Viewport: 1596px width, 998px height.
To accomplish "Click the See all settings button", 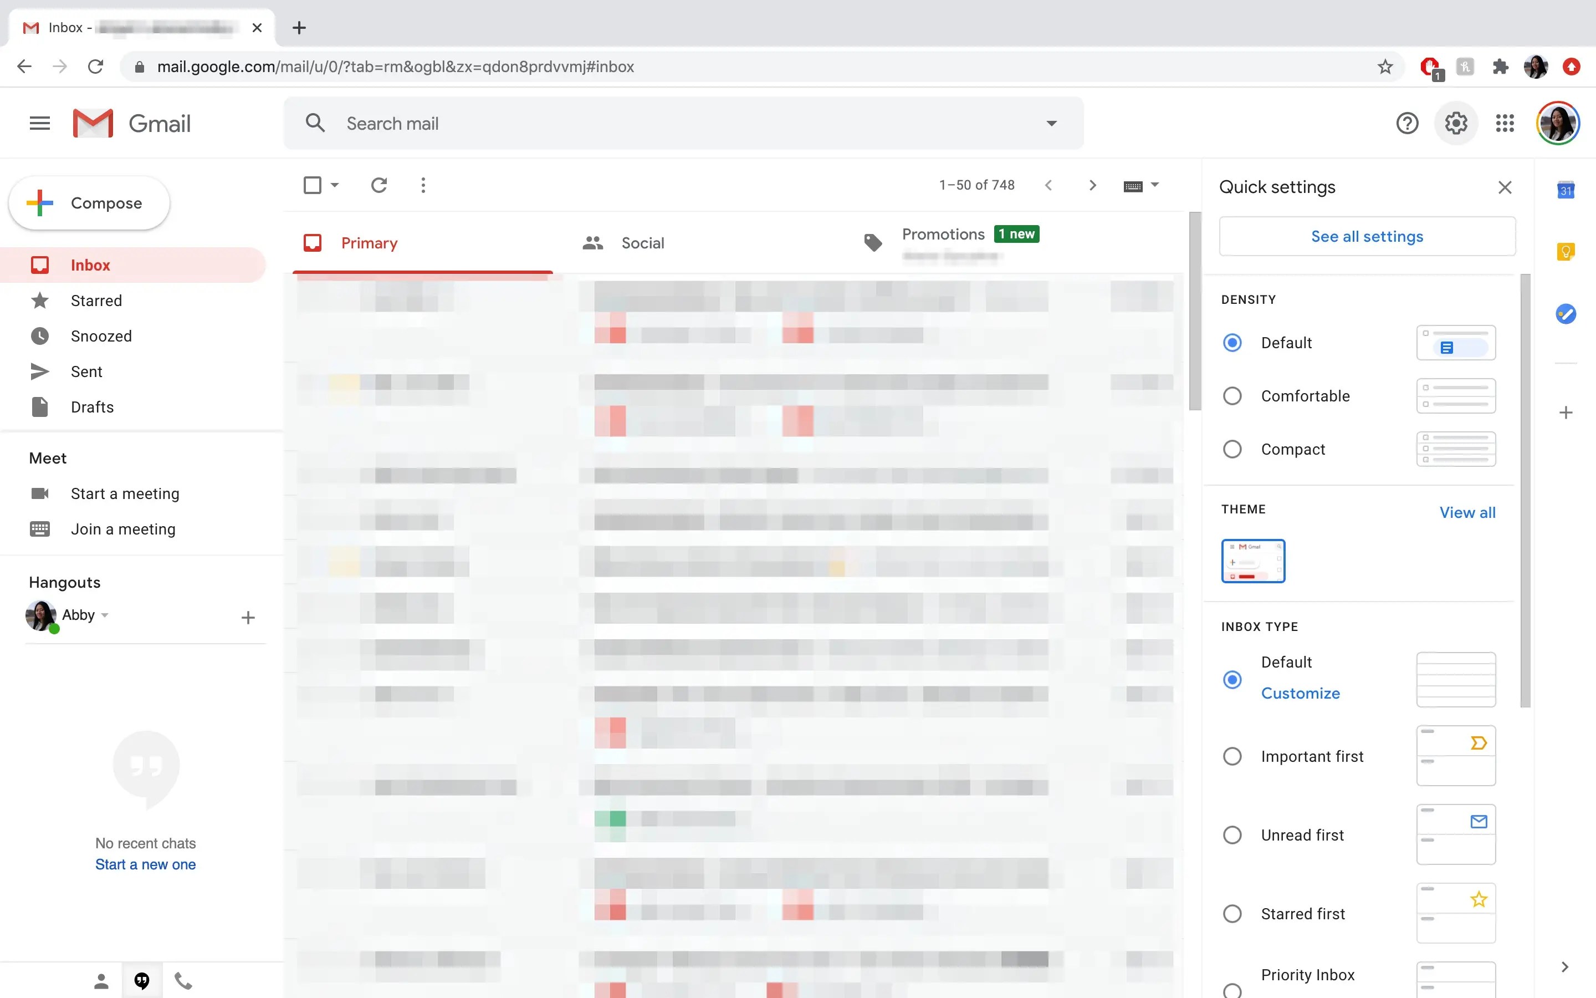I will [1367, 236].
